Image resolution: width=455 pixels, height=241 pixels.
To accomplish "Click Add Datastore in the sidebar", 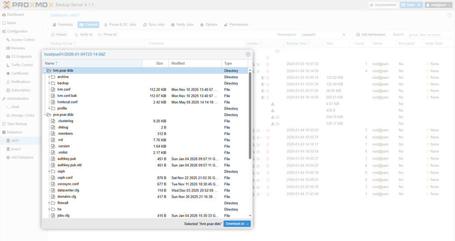I will tap(22, 157).
